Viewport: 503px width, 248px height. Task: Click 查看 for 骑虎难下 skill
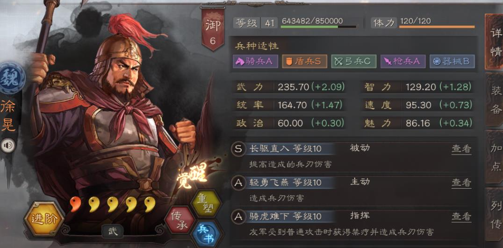coord(461,217)
